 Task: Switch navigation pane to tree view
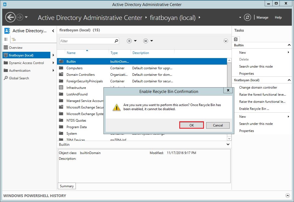point(14,39)
